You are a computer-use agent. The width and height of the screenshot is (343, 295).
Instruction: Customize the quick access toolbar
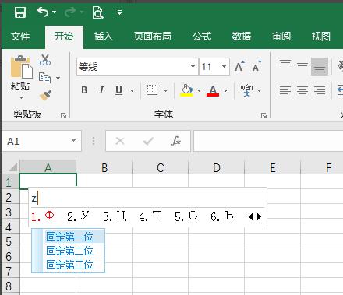119,12
